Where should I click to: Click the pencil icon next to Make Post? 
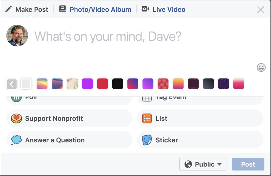tap(8, 9)
